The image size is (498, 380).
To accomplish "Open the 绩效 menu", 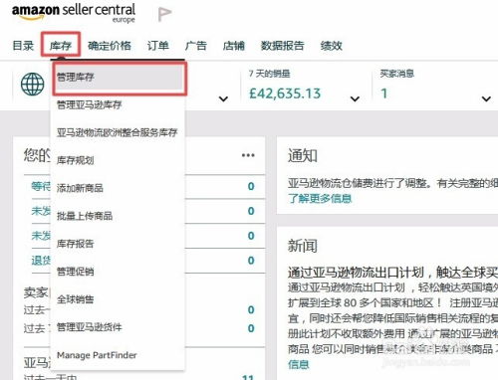I will [x=331, y=46].
